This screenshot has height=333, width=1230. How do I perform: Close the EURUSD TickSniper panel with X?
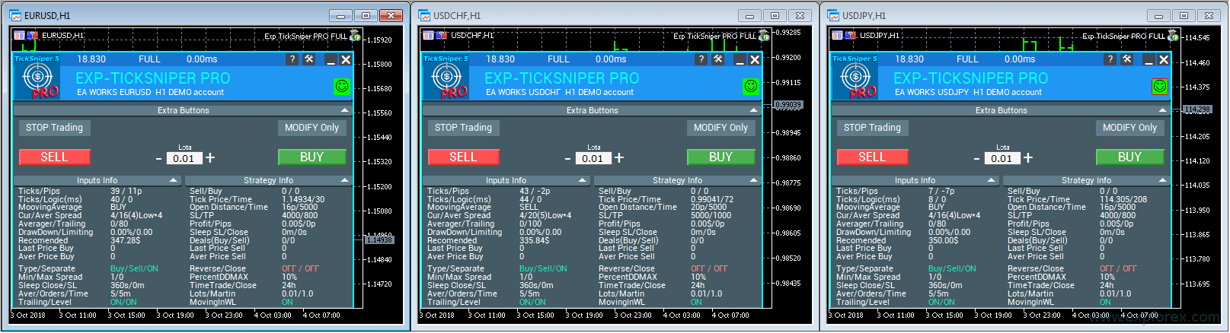coord(346,59)
